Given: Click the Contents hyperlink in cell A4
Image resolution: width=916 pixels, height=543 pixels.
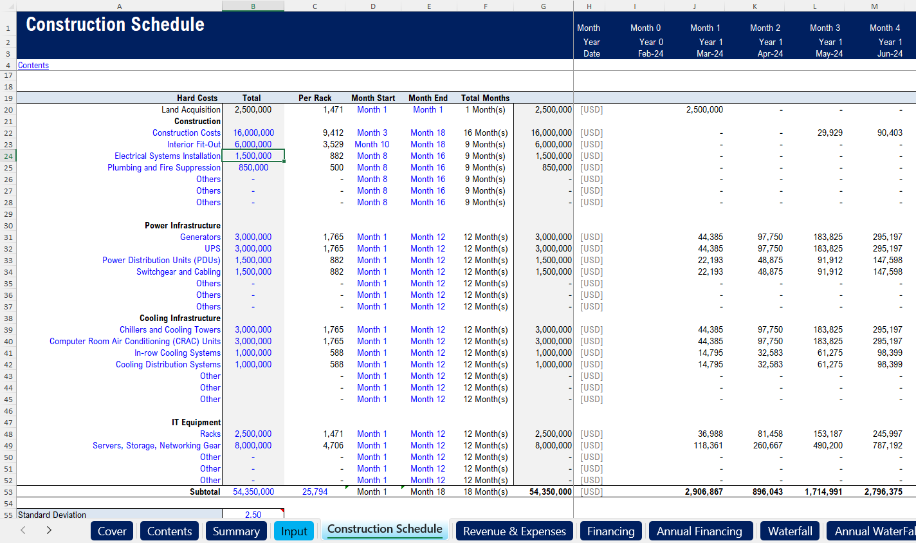Looking at the screenshot, I should click(x=33, y=66).
